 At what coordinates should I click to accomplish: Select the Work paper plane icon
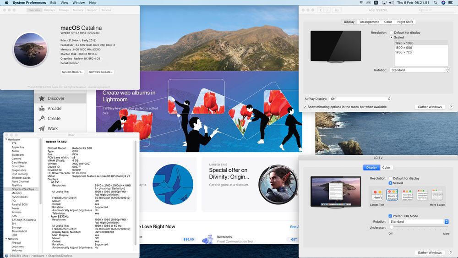(42, 129)
